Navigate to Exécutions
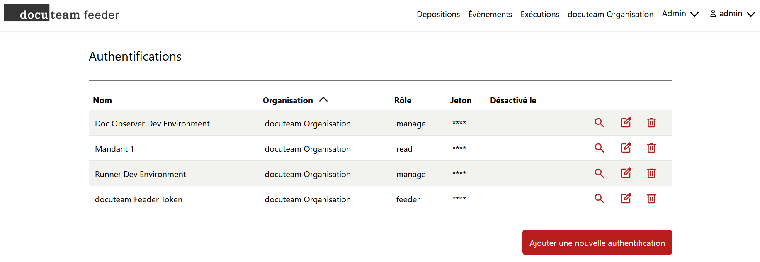 [x=539, y=14]
